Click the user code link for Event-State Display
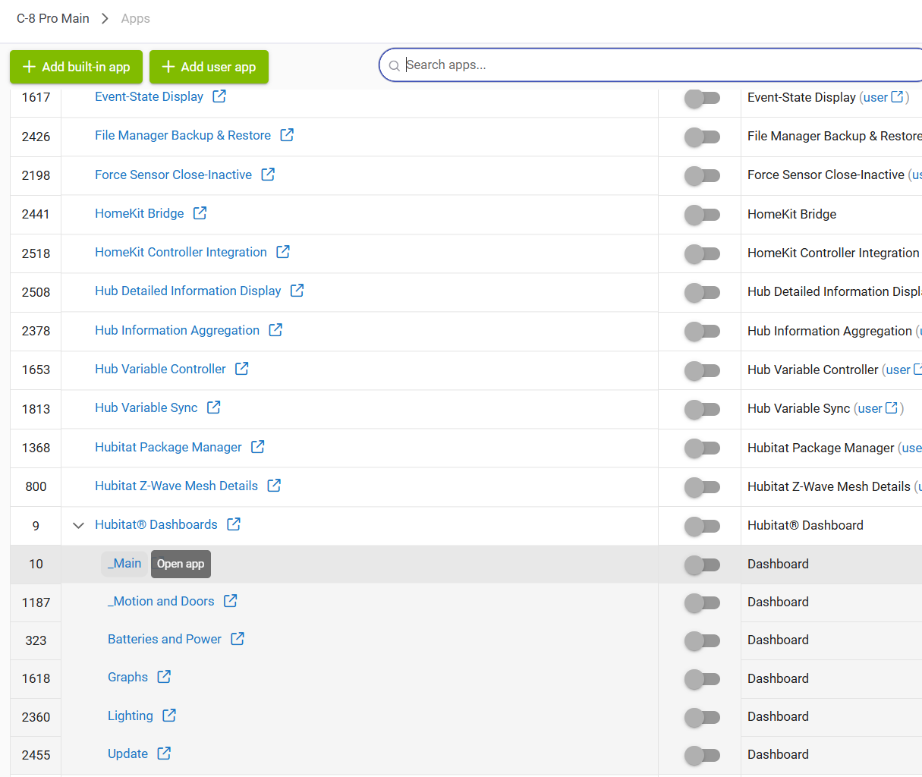 click(x=875, y=97)
